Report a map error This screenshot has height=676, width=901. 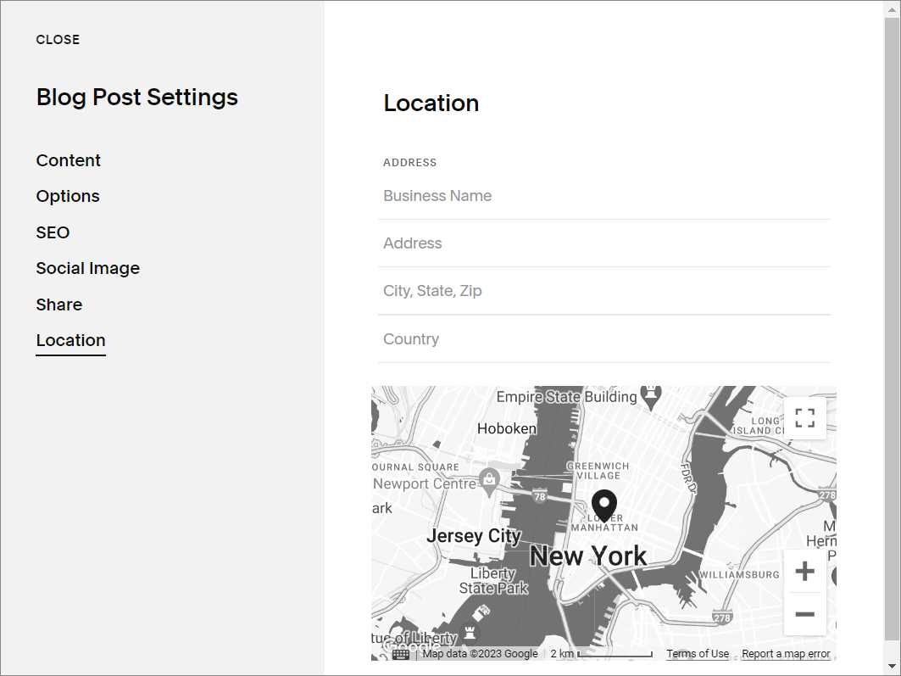coord(786,653)
